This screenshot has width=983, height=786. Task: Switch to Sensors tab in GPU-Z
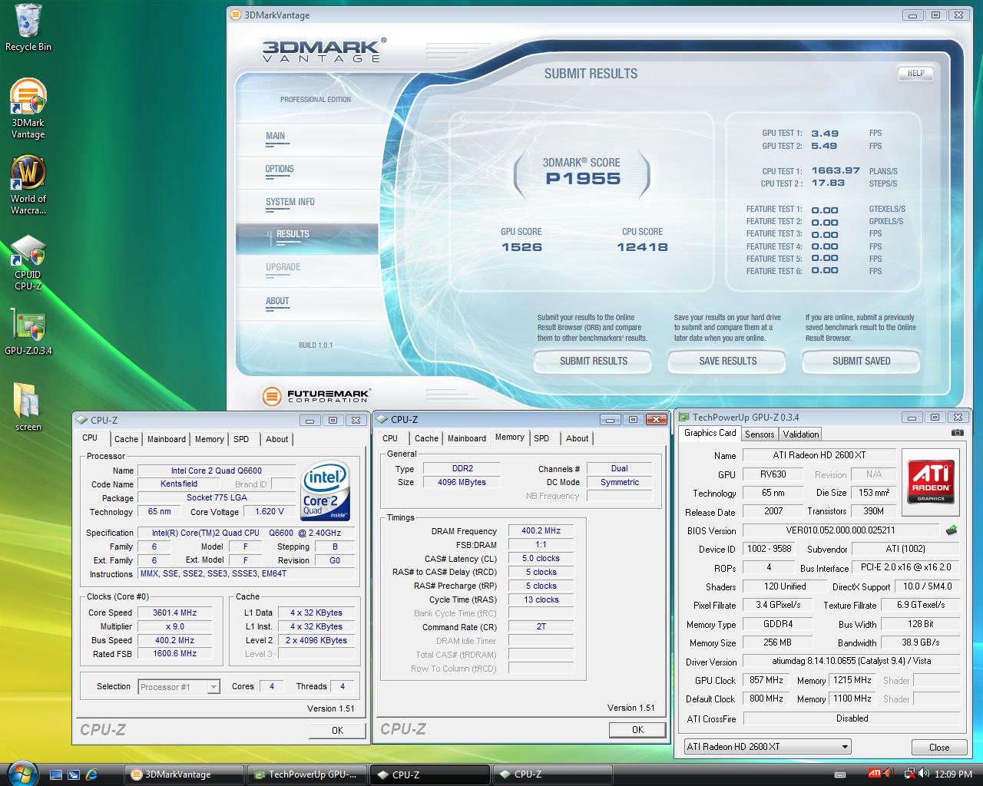click(x=760, y=434)
